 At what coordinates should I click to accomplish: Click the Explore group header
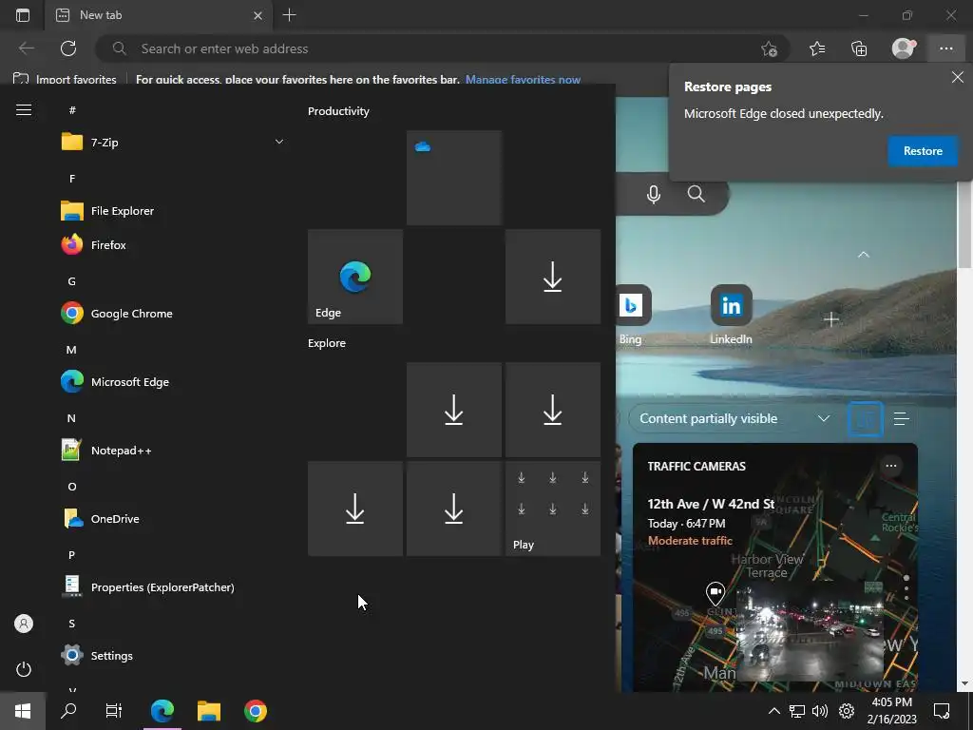coord(327,343)
